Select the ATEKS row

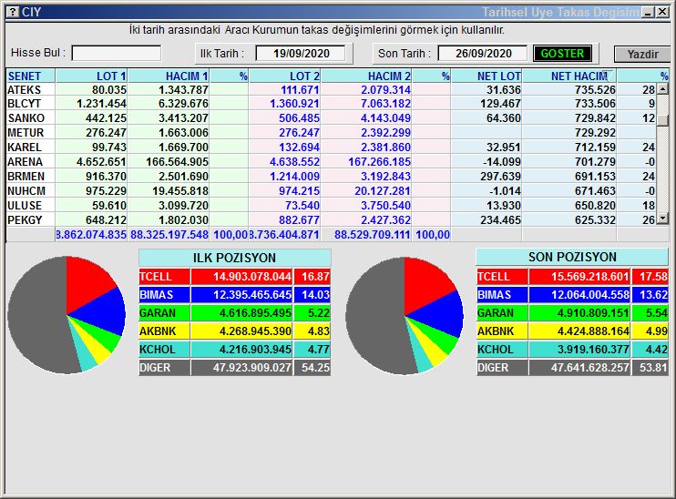tap(331, 89)
